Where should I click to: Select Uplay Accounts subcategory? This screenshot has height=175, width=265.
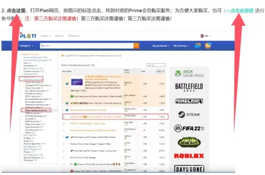tap(34, 127)
